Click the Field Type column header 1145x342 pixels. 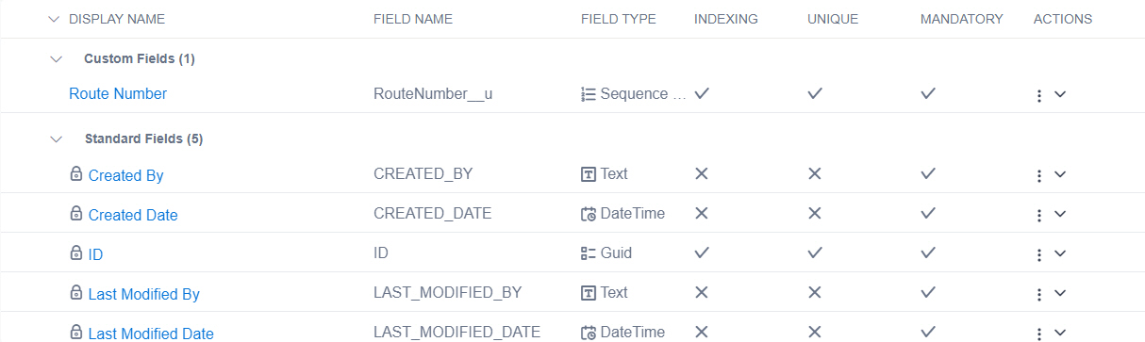[619, 19]
